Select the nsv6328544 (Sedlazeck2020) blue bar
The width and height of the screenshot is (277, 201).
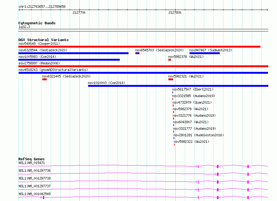73,53
